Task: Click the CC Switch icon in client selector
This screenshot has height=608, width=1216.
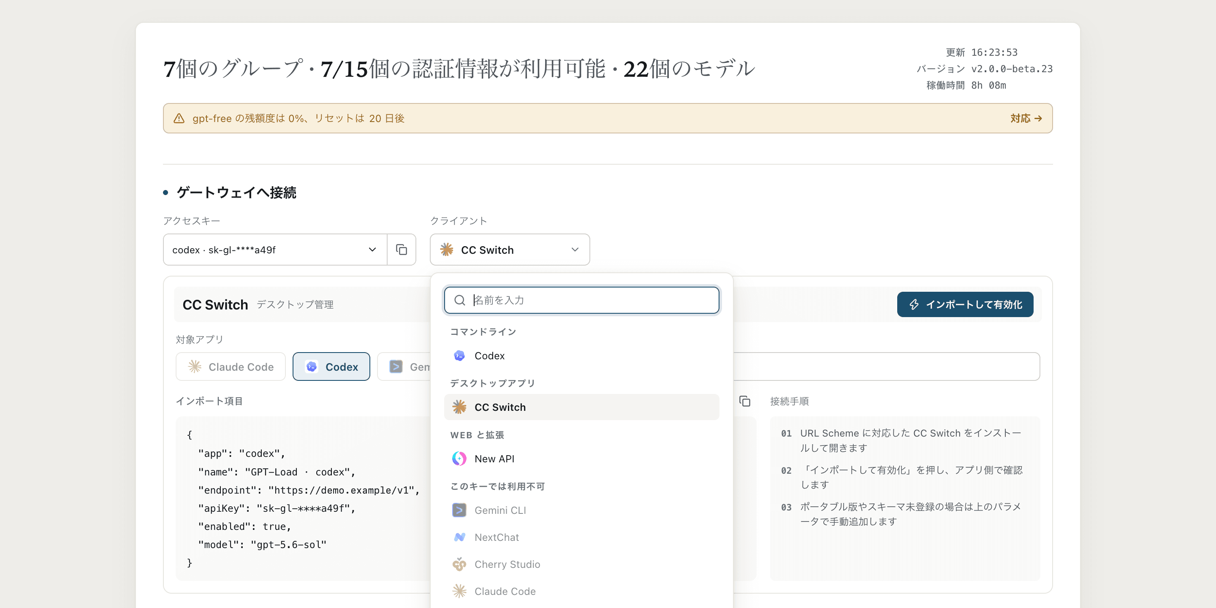Action: pyautogui.click(x=447, y=250)
